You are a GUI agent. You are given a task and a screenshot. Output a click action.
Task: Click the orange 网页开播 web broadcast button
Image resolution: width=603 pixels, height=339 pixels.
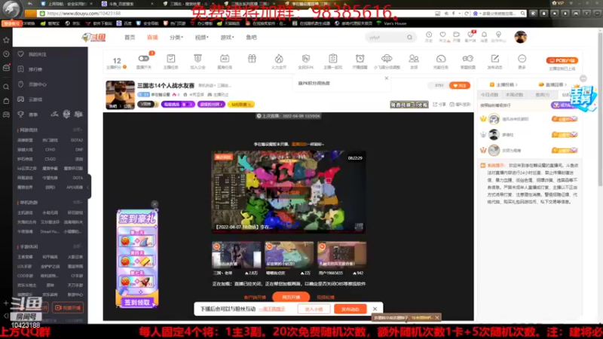291,297
